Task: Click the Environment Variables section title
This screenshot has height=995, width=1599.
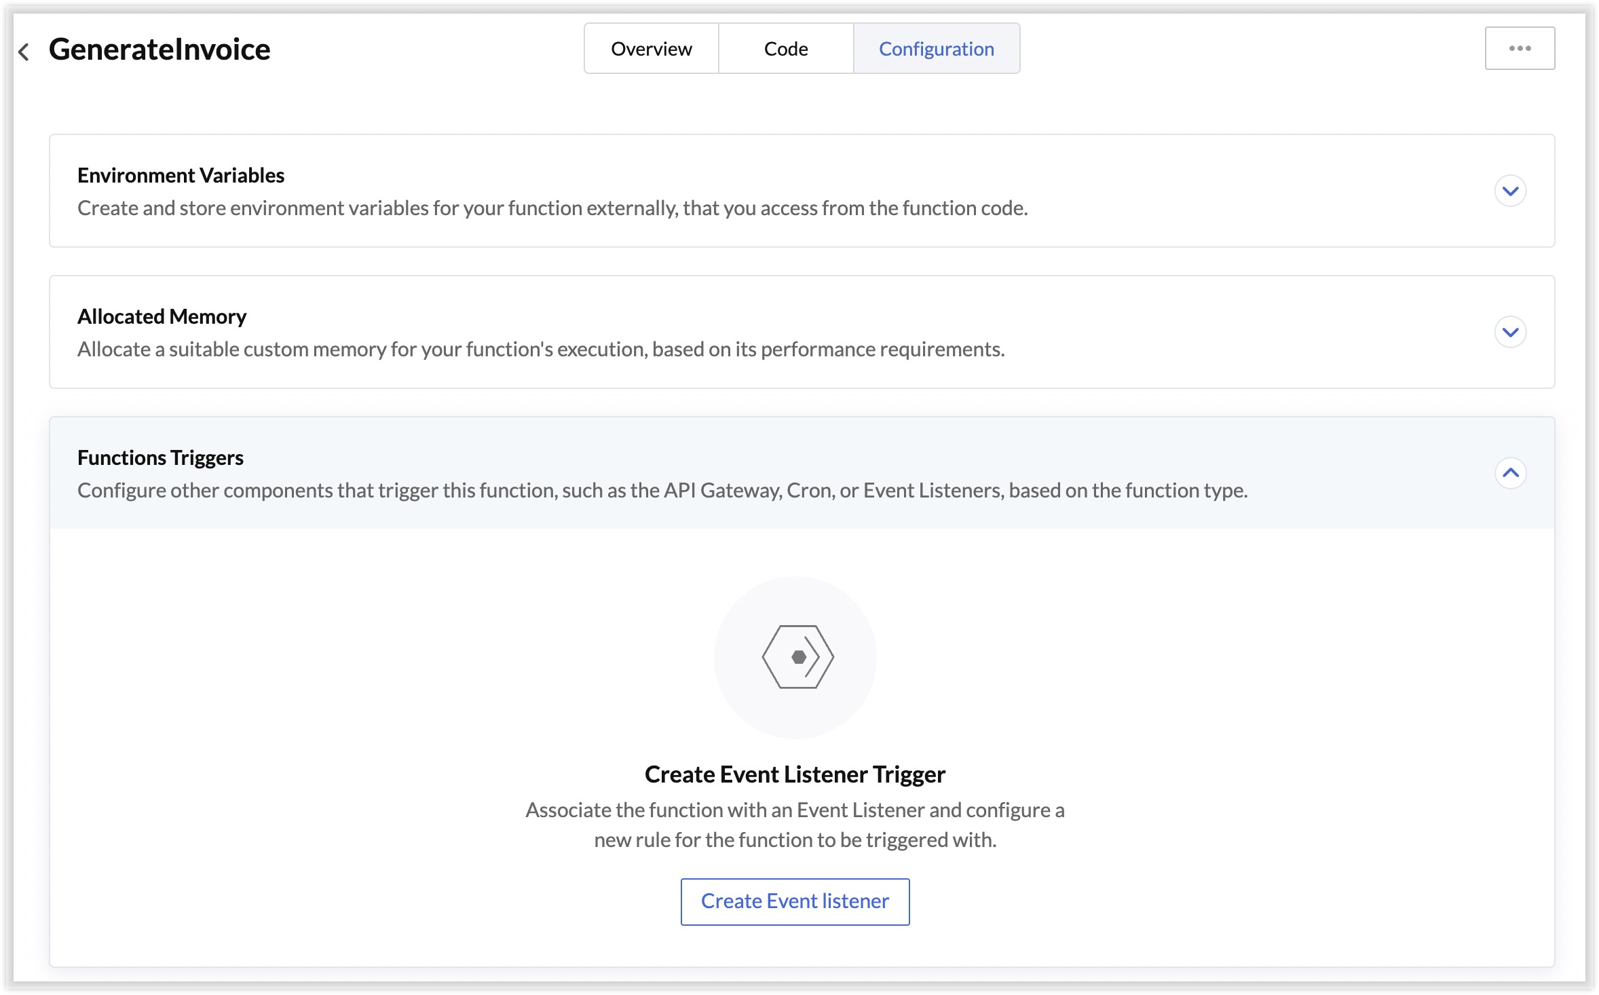Action: [x=181, y=175]
